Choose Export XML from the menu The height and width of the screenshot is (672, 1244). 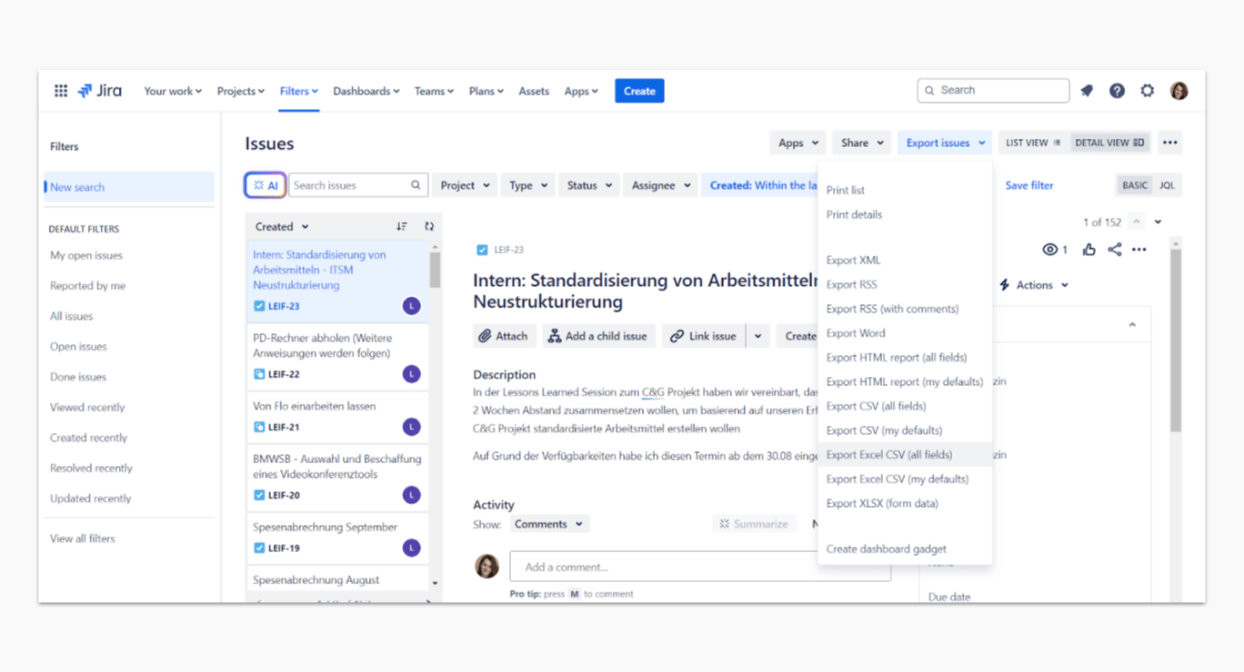tap(853, 261)
